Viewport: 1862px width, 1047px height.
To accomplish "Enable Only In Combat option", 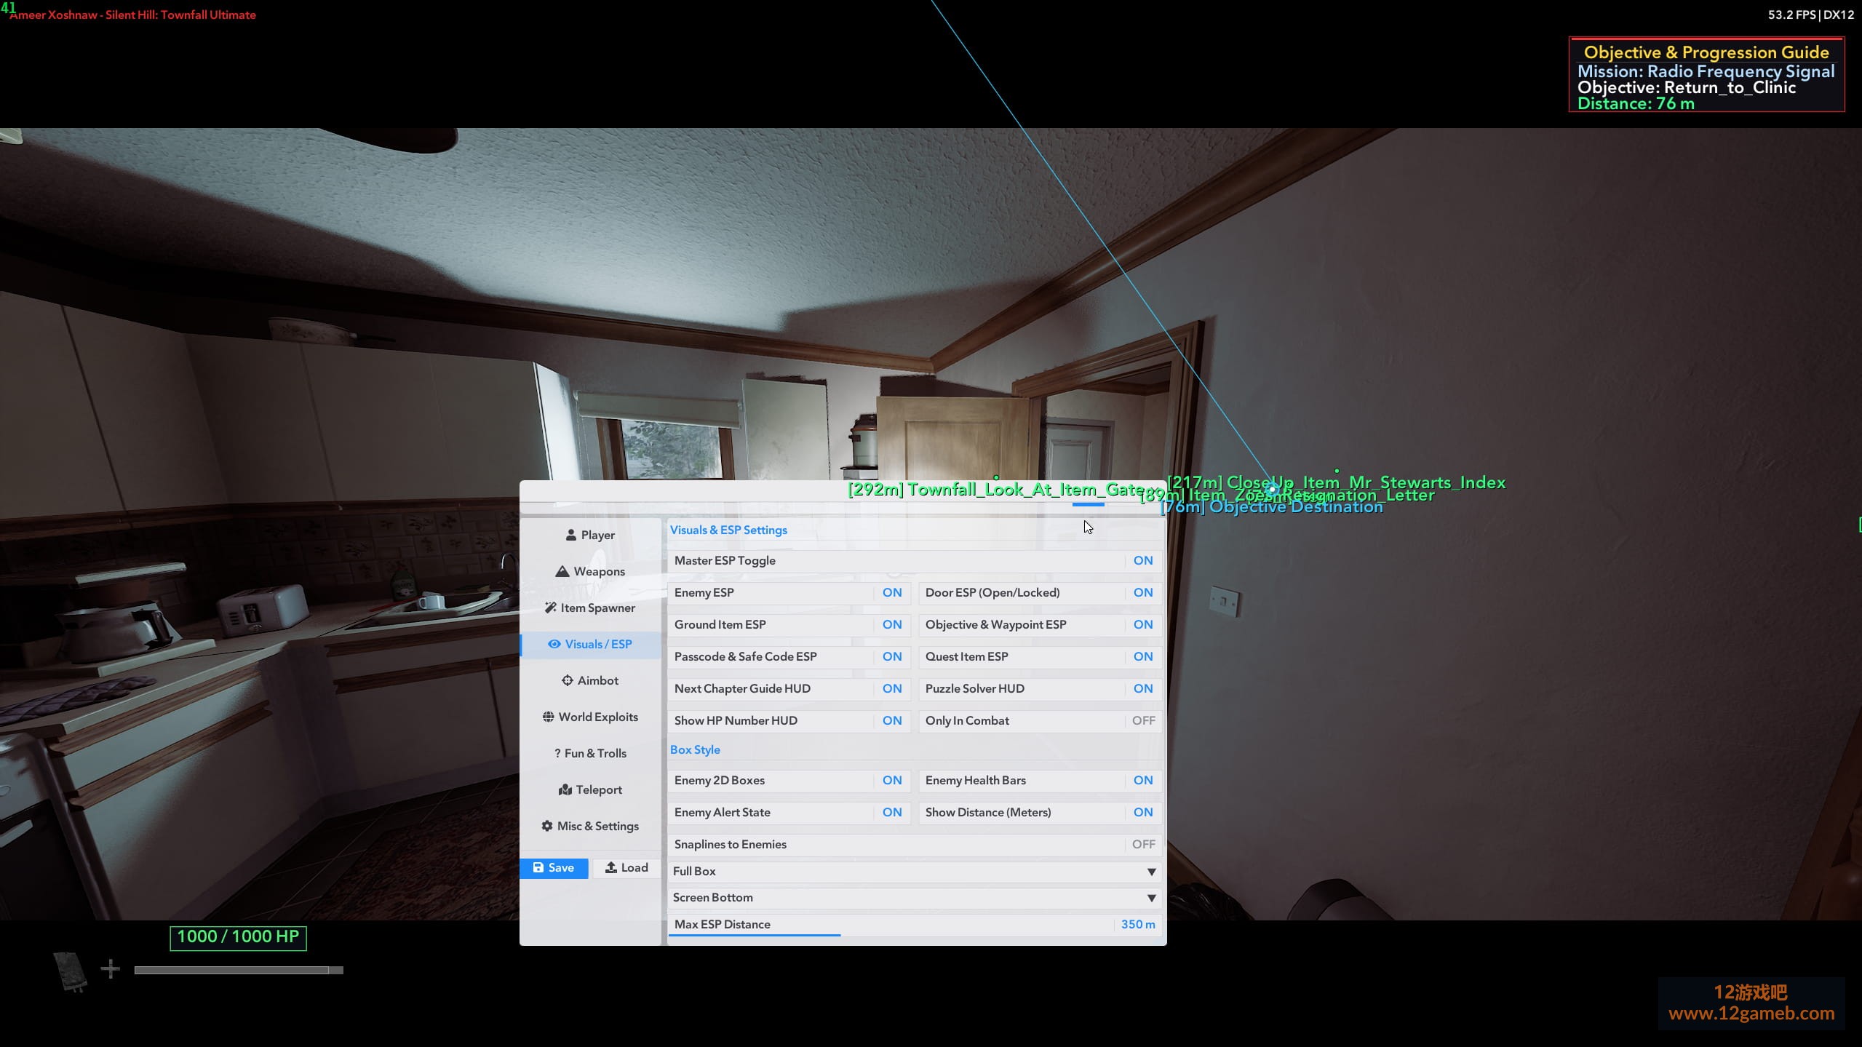I will [1039, 721].
